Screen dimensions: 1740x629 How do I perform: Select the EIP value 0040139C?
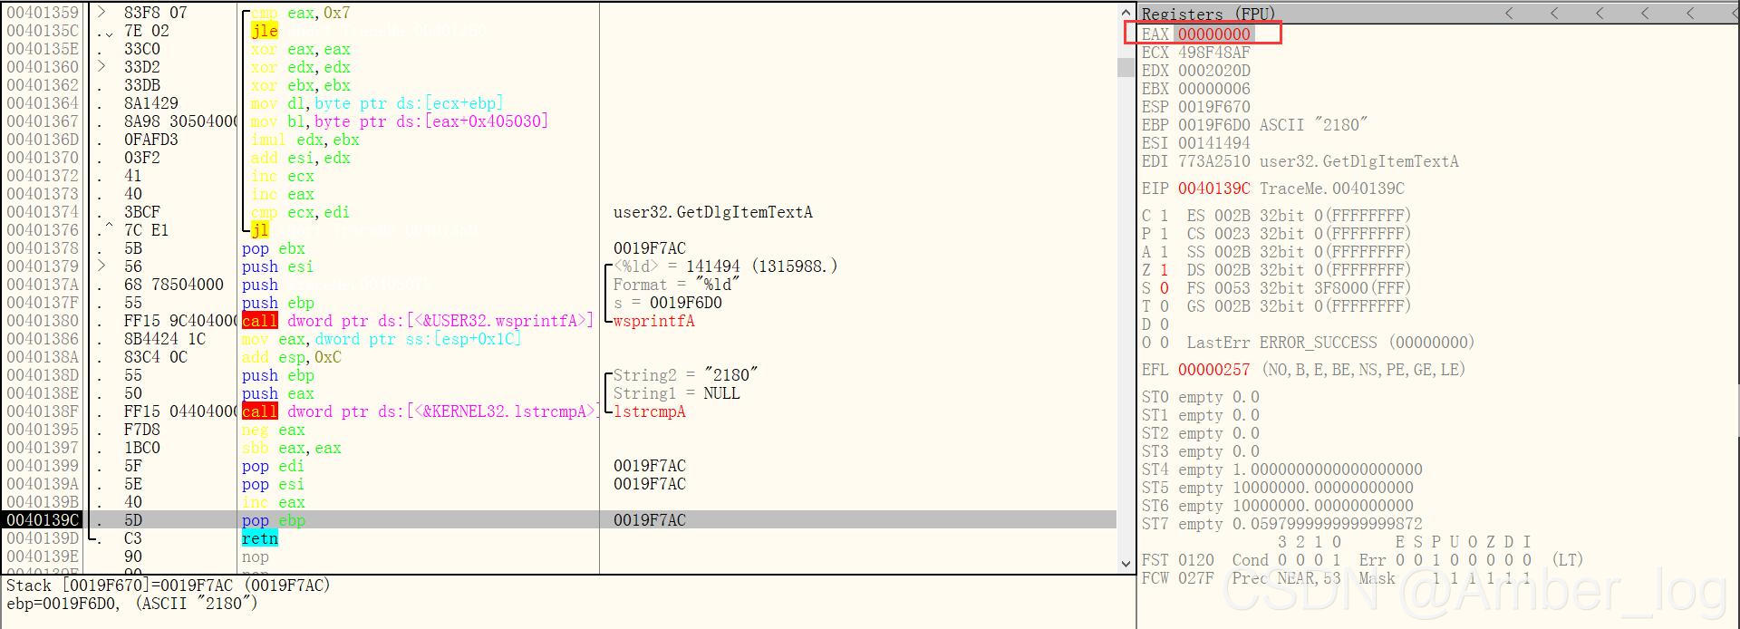click(1214, 189)
